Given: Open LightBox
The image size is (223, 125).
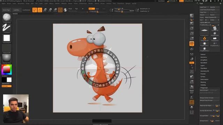Looking at the screenshot, I should [x=16, y=10].
